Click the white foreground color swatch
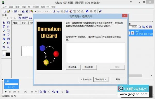 click(x=4, y=52)
